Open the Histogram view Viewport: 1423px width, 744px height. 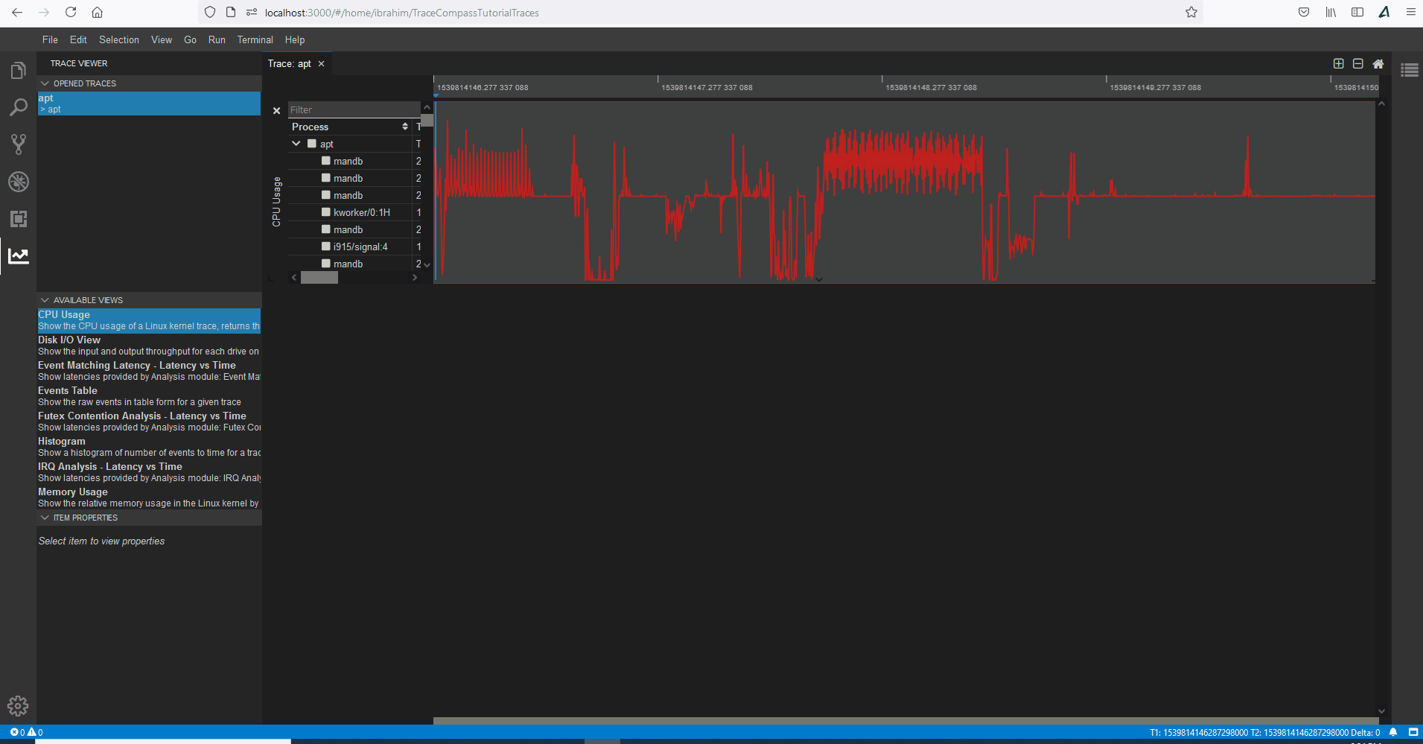61,441
